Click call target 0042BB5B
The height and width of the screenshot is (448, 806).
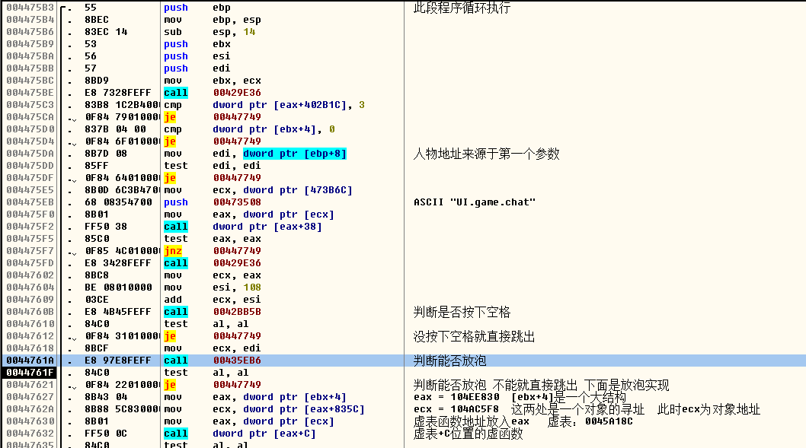[x=237, y=312]
